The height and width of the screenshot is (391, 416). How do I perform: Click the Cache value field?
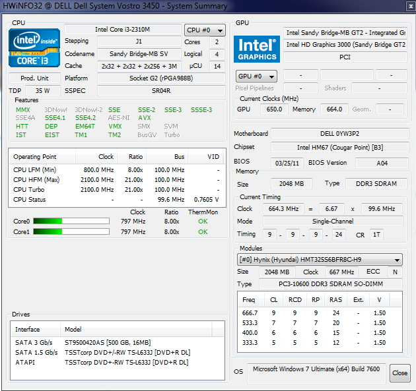(139, 66)
